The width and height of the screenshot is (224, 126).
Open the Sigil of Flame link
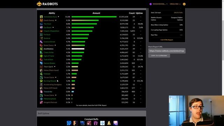[49, 56]
